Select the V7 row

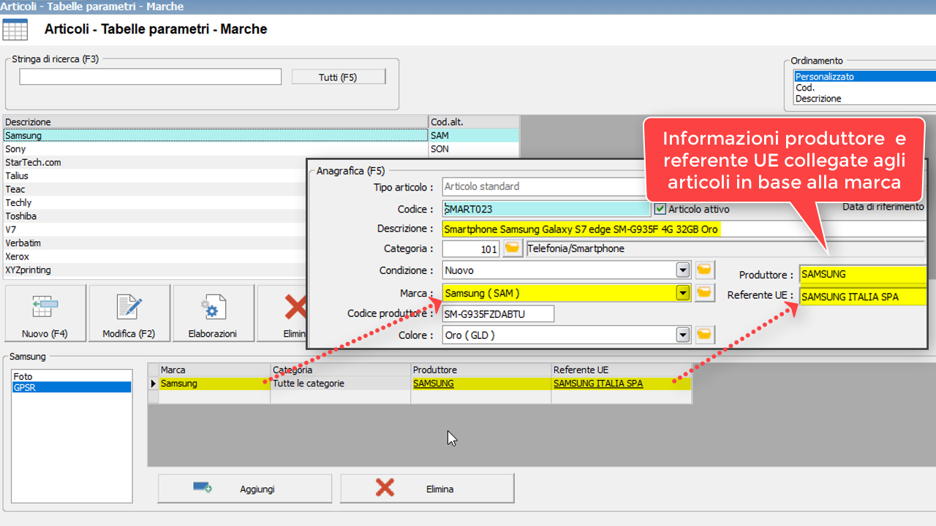(154, 229)
